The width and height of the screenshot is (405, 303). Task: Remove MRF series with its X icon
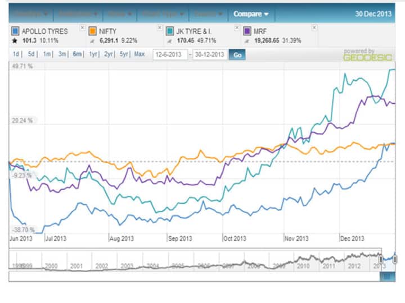pos(314,27)
